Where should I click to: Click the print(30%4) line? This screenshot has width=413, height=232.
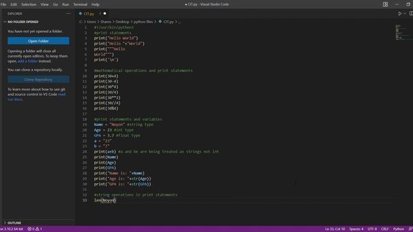pyautogui.click(x=106, y=108)
